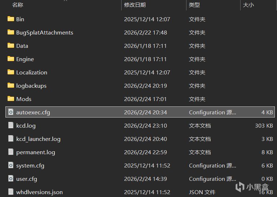Click the permanent.log file icon
This screenshot has height=197, width=277.
(11, 152)
